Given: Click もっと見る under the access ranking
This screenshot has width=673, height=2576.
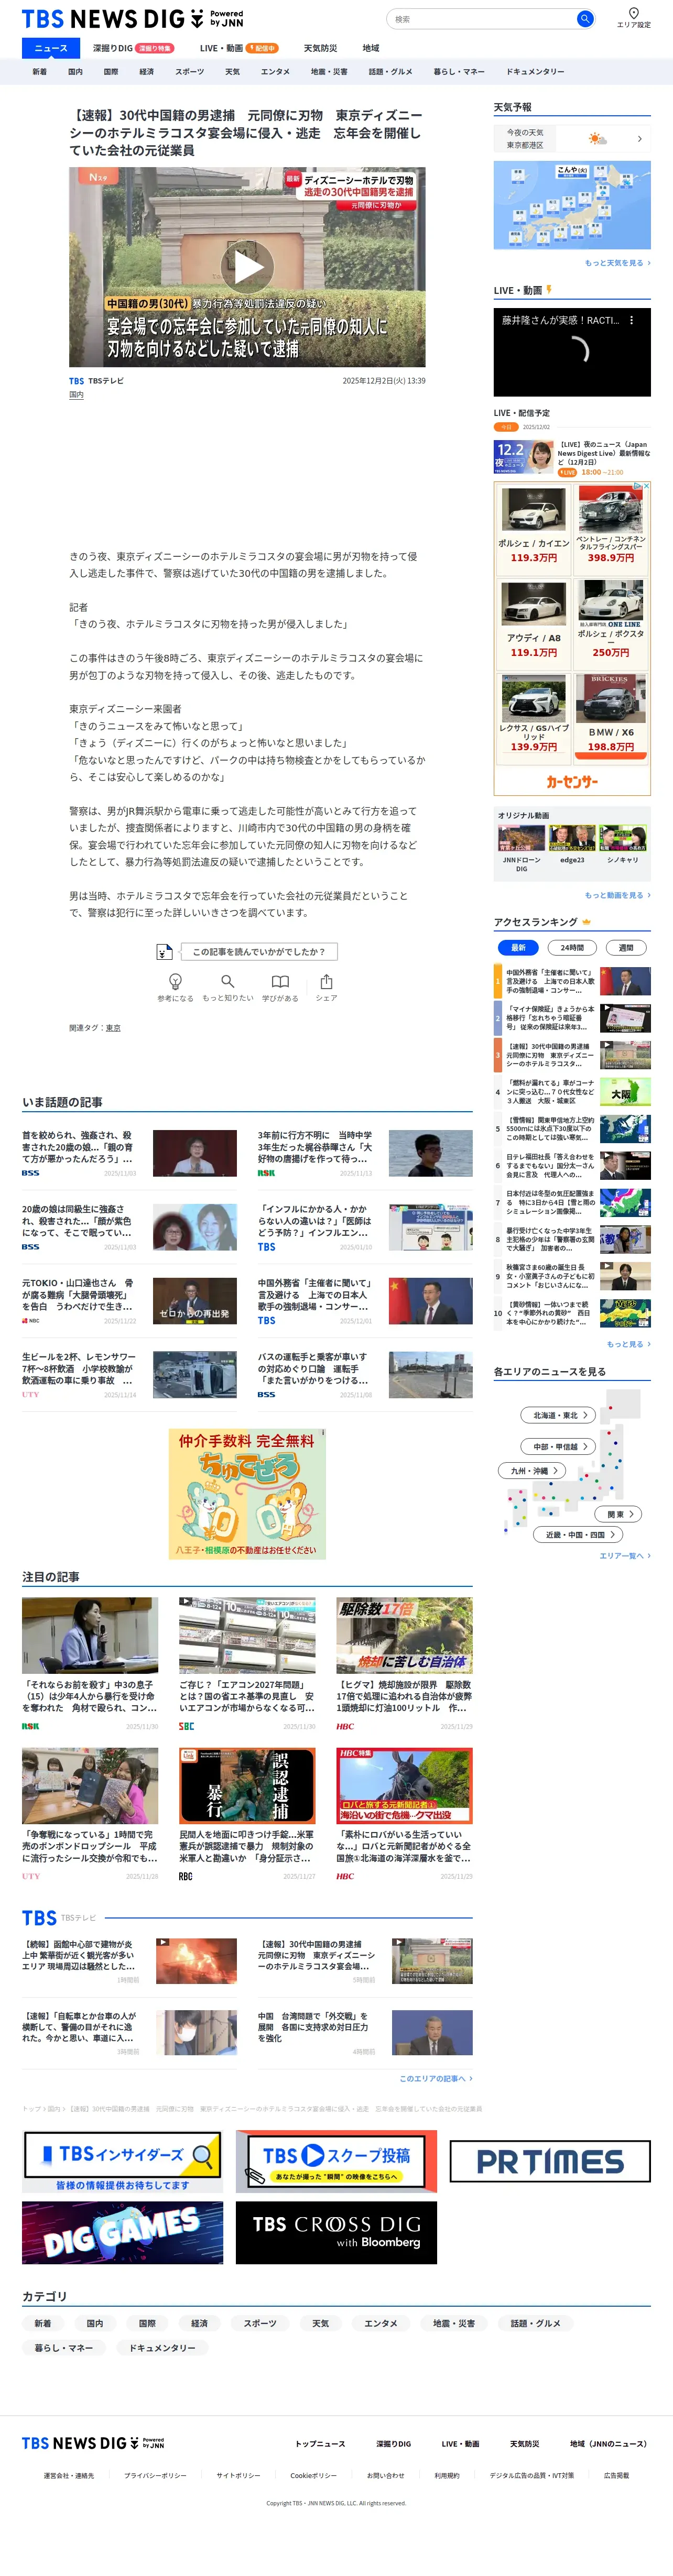Looking at the screenshot, I should tap(628, 1344).
